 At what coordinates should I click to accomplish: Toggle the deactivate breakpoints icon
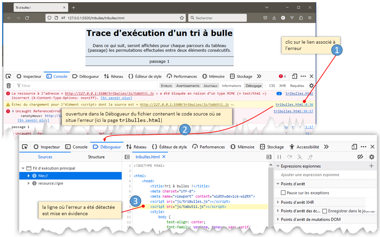click(360, 157)
